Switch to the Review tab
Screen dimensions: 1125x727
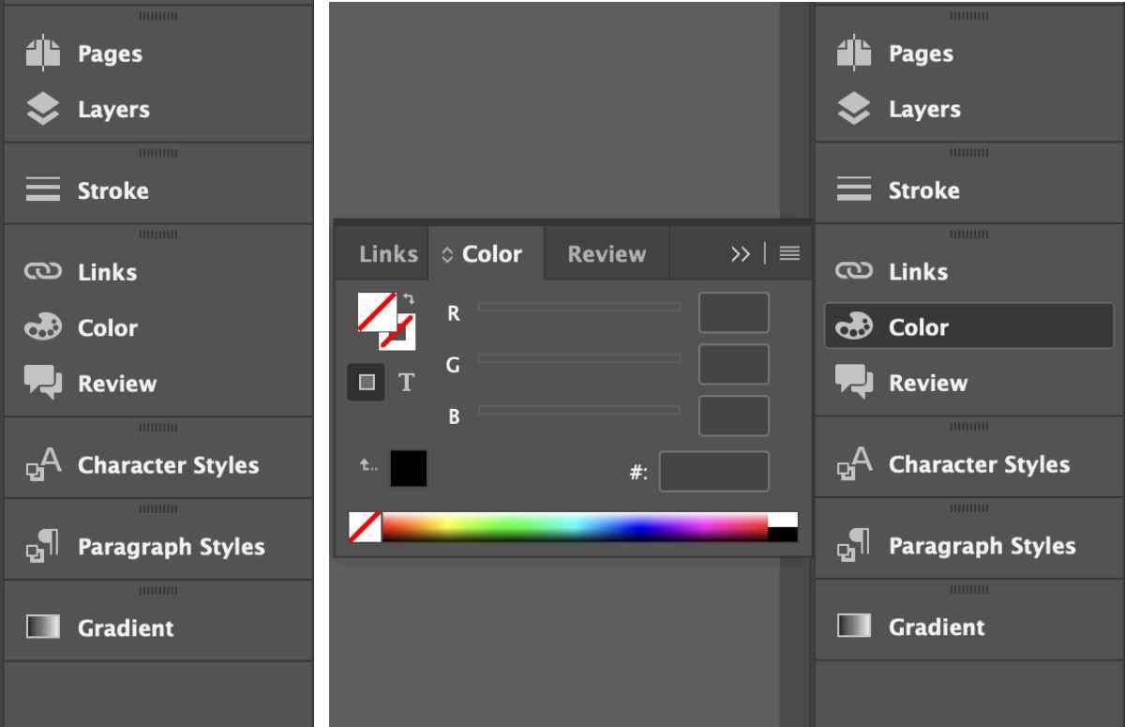[605, 253]
